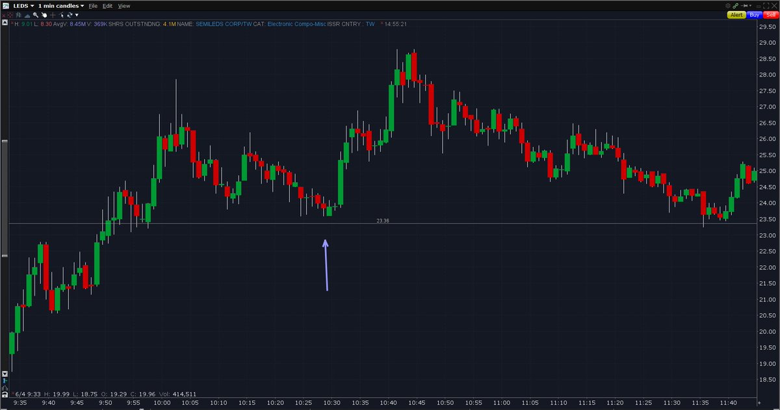Click the blue bar-marker icon at lower left

click(x=5, y=381)
